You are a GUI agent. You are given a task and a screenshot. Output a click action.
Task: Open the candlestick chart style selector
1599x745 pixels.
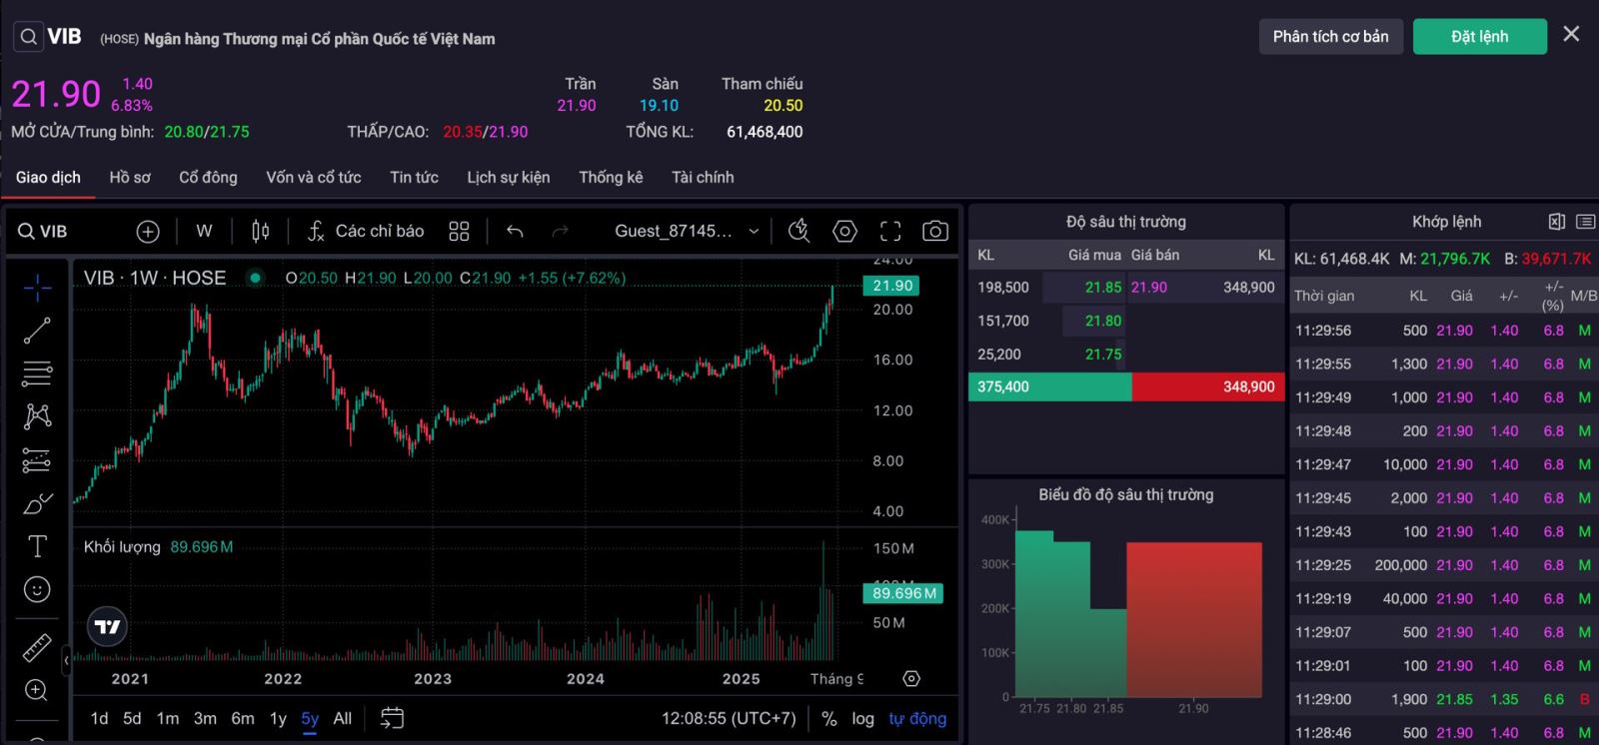[261, 232]
